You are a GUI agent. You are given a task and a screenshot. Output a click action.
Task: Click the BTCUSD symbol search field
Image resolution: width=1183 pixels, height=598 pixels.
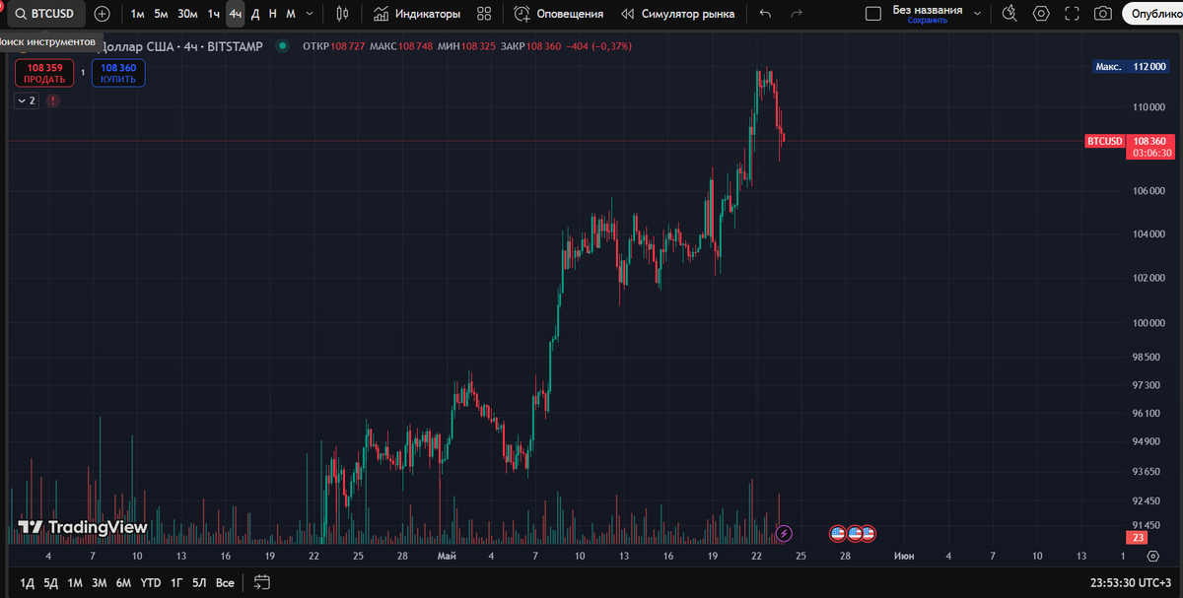pos(45,14)
